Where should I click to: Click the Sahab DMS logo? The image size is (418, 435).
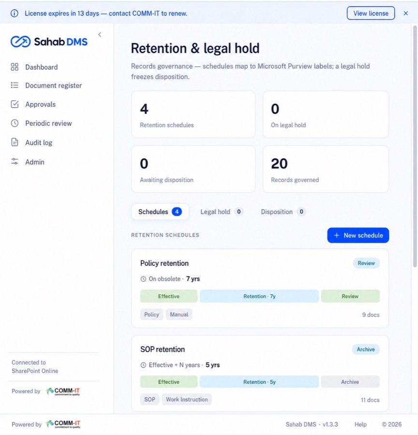click(x=49, y=42)
